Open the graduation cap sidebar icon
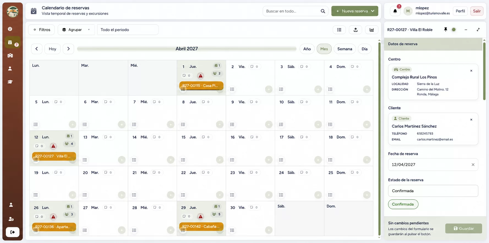This screenshot has width=489, height=243. (x=10, y=82)
